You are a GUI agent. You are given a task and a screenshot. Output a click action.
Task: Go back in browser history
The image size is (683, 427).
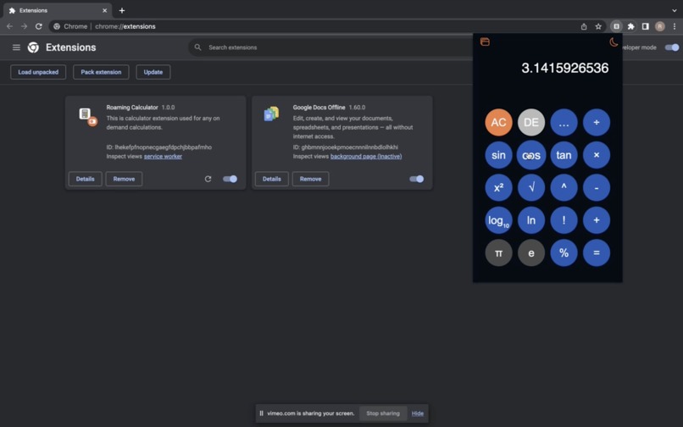coord(9,26)
